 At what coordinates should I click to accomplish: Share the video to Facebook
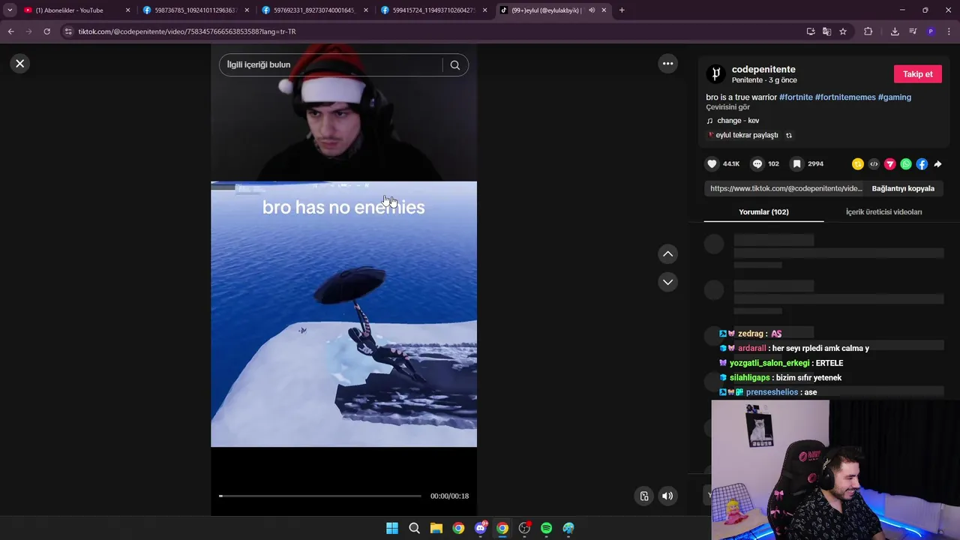coord(922,164)
